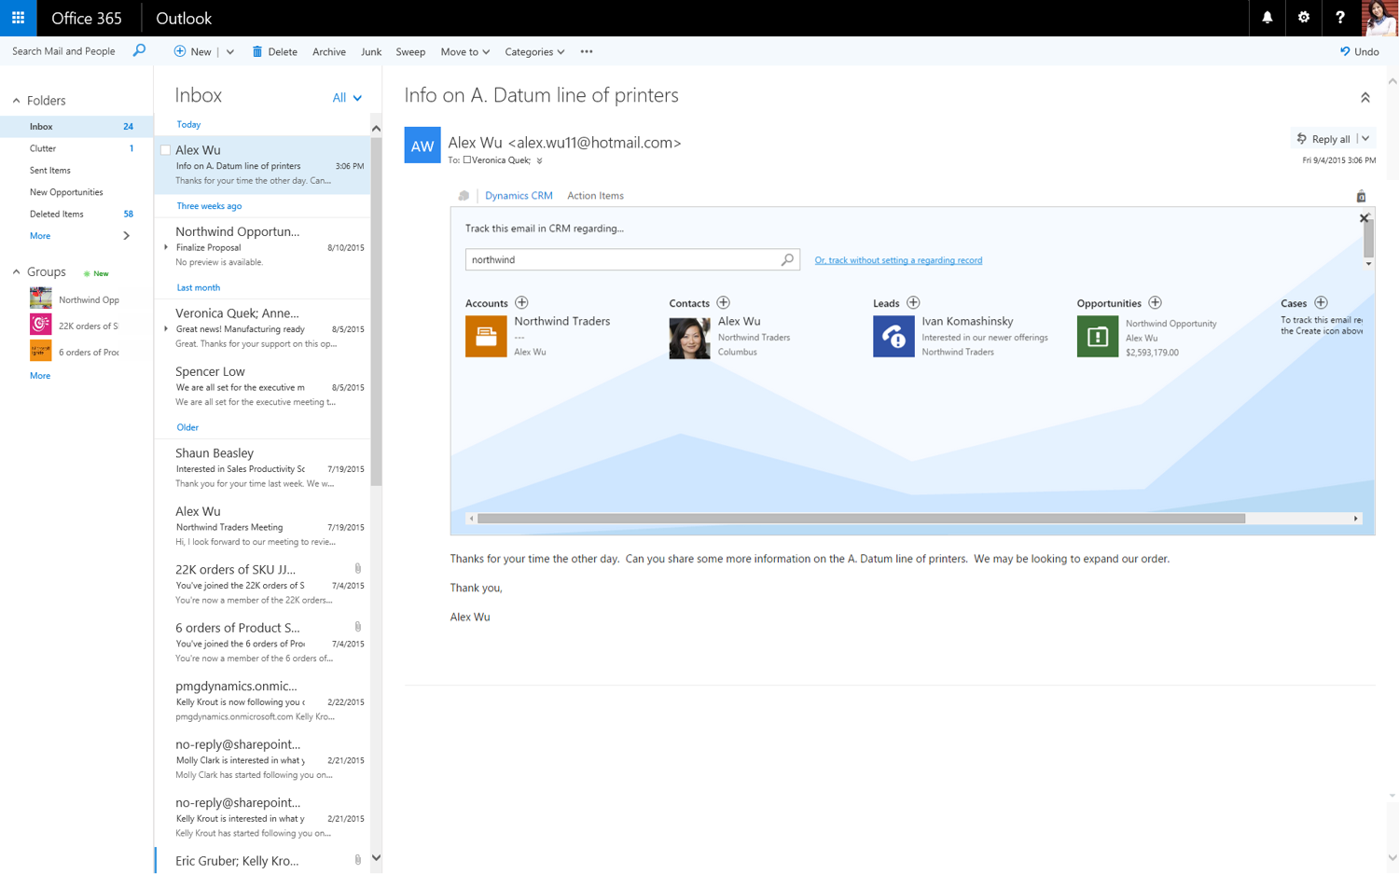Expand More folders arrow
Image resolution: width=1399 pixels, height=874 pixels.
coord(127,236)
